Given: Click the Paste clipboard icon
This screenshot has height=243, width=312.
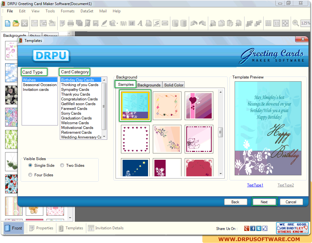Looking at the screenshot, I should 230,24.
